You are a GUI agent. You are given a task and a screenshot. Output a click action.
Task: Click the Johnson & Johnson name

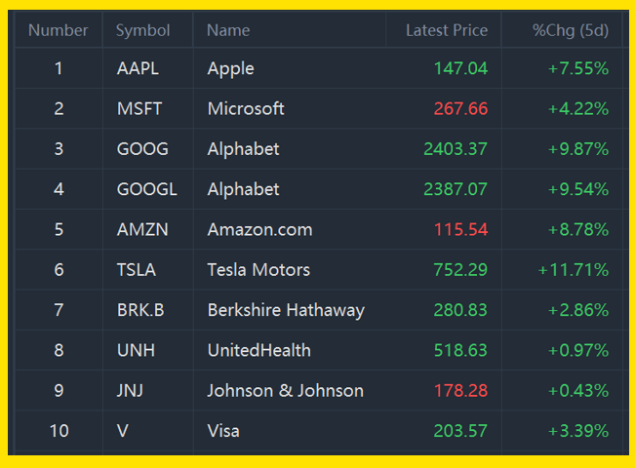point(285,391)
